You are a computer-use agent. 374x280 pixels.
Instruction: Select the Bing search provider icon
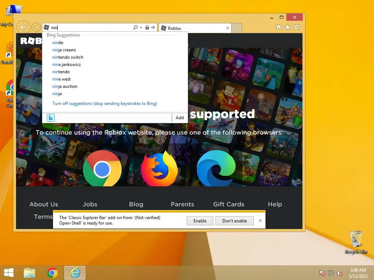click(50, 118)
